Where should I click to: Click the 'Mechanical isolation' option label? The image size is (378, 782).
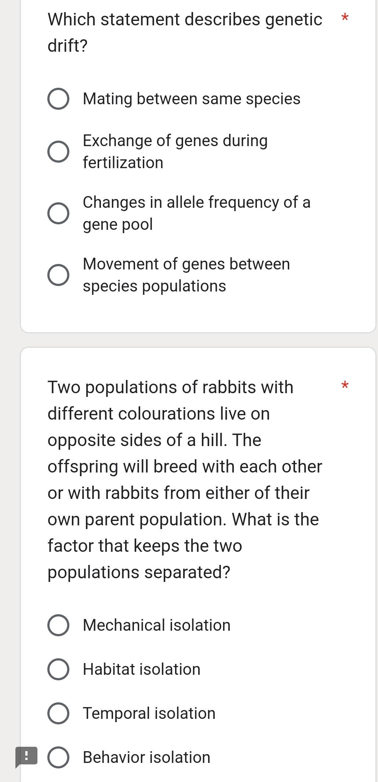(156, 624)
